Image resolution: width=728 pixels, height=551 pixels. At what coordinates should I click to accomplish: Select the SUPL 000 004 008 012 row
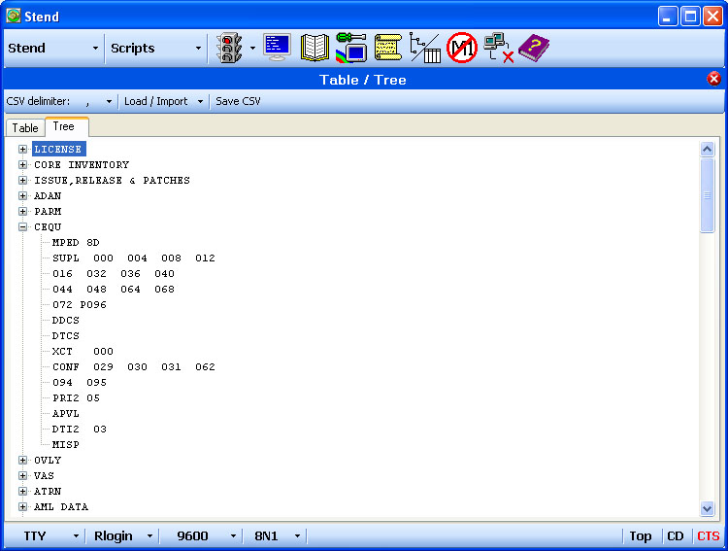pyautogui.click(x=134, y=258)
